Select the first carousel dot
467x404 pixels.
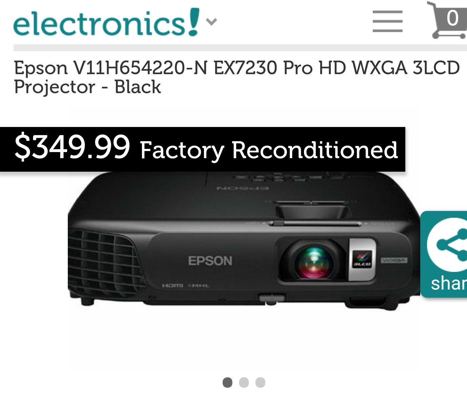[x=227, y=382]
